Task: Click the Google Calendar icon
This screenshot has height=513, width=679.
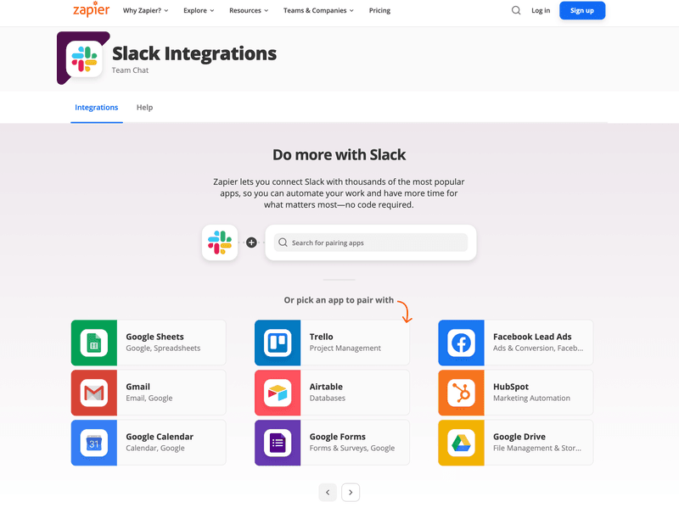Action: pyautogui.click(x=94, y=443)
